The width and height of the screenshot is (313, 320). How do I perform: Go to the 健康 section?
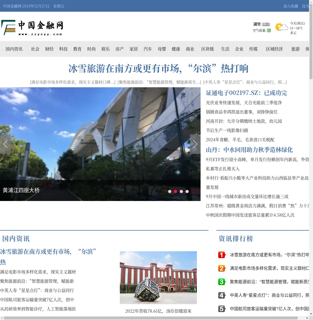[x=176, y=49]
